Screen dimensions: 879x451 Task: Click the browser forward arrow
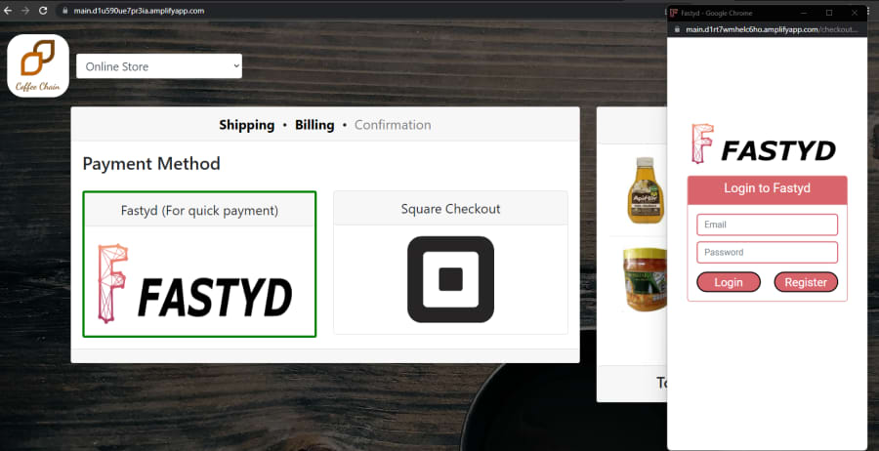[25, 11]
